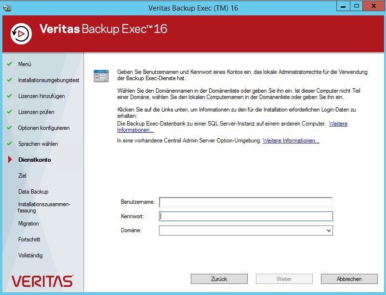Viewport: 386px width, 295px height.
Task: Click the Veritas Backup Exec circular logo
Action: point(21,34)
